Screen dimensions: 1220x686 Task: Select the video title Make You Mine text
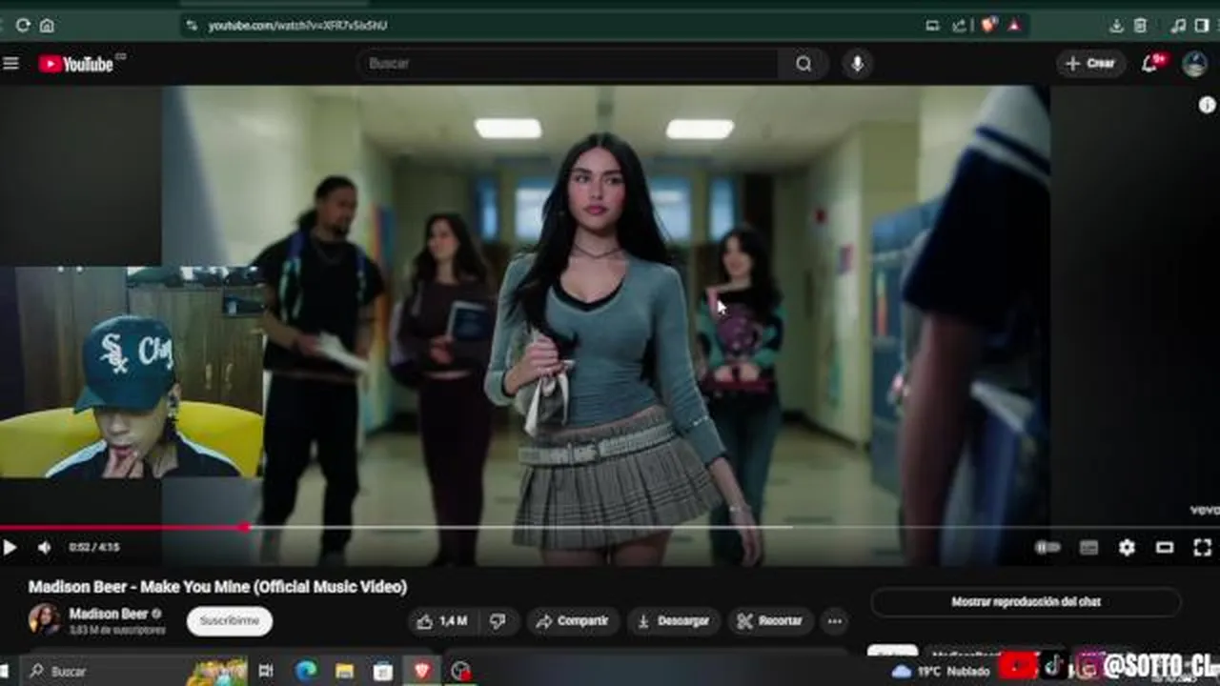click(217, 587)
